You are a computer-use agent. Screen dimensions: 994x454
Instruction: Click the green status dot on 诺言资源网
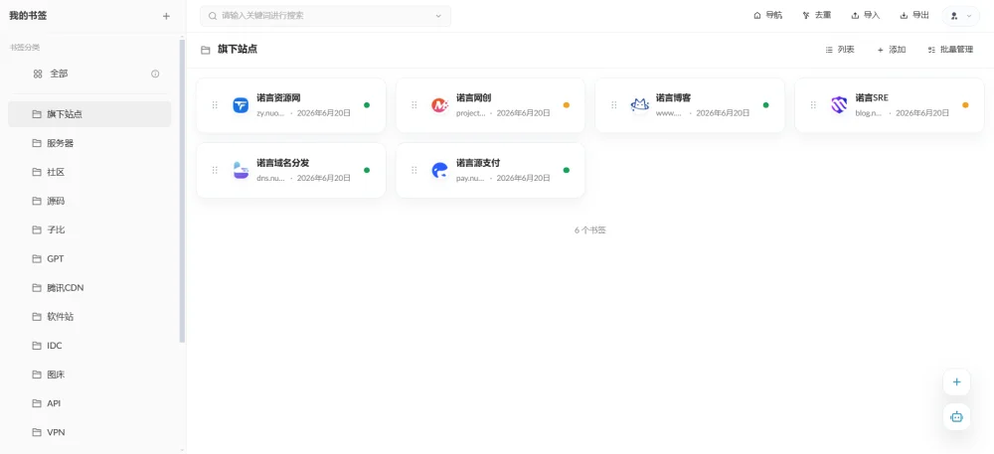(367, 105)
